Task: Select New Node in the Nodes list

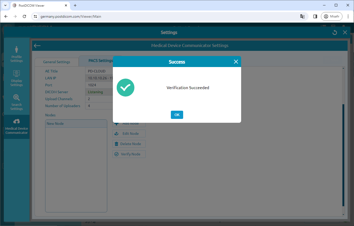Action: click(76, 124)
